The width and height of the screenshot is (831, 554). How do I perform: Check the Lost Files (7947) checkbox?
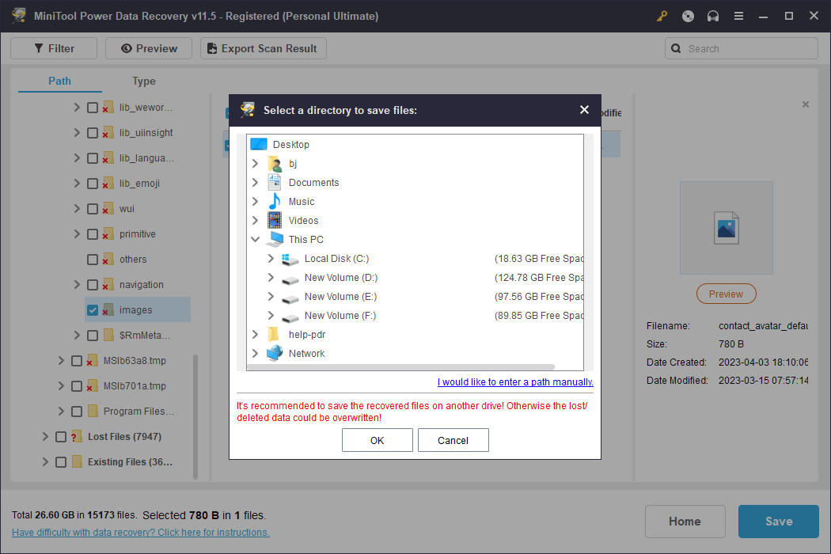point(61,437)
